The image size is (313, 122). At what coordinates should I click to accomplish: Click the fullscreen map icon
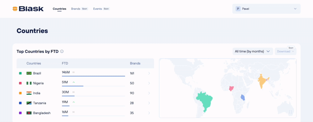290,112
